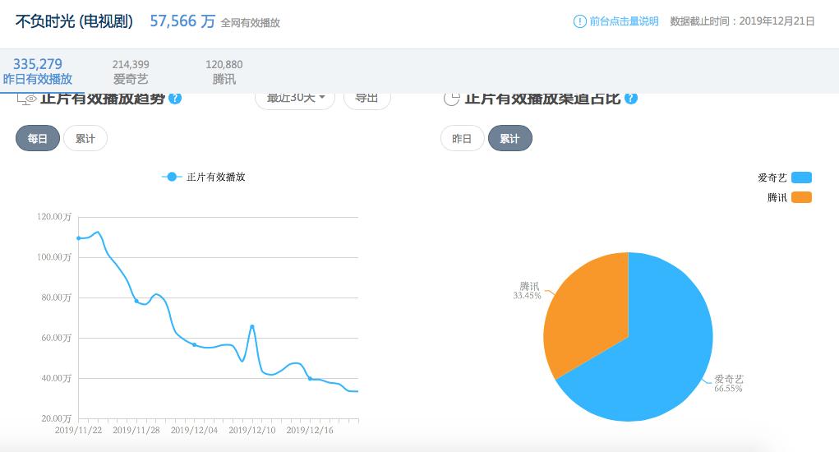Click help icon next to 正片有效播放渠道占比
The image size is (839, 452).
tap(631, 98)
